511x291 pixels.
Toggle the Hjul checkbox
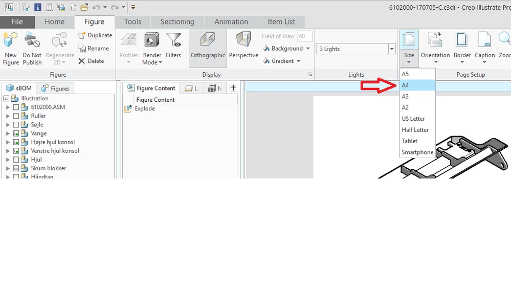(16, 160)
